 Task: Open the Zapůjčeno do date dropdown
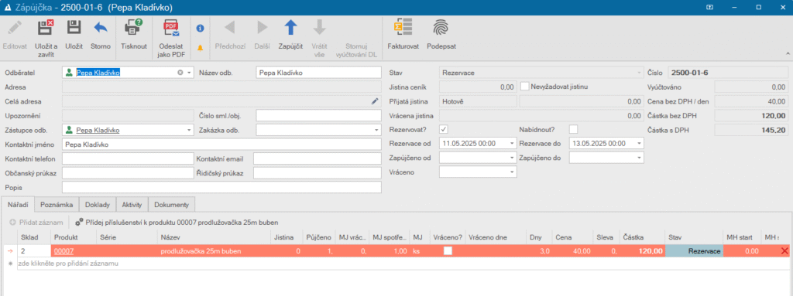point(640,158)
